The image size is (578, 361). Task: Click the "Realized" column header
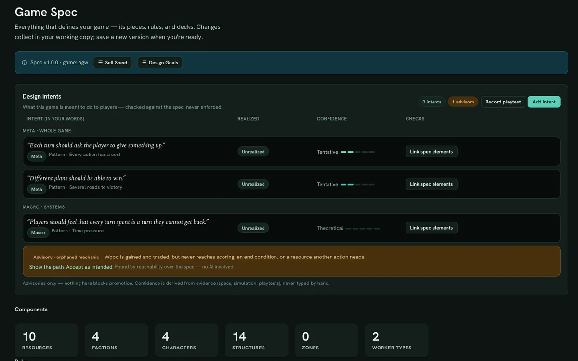click(249, 119)
